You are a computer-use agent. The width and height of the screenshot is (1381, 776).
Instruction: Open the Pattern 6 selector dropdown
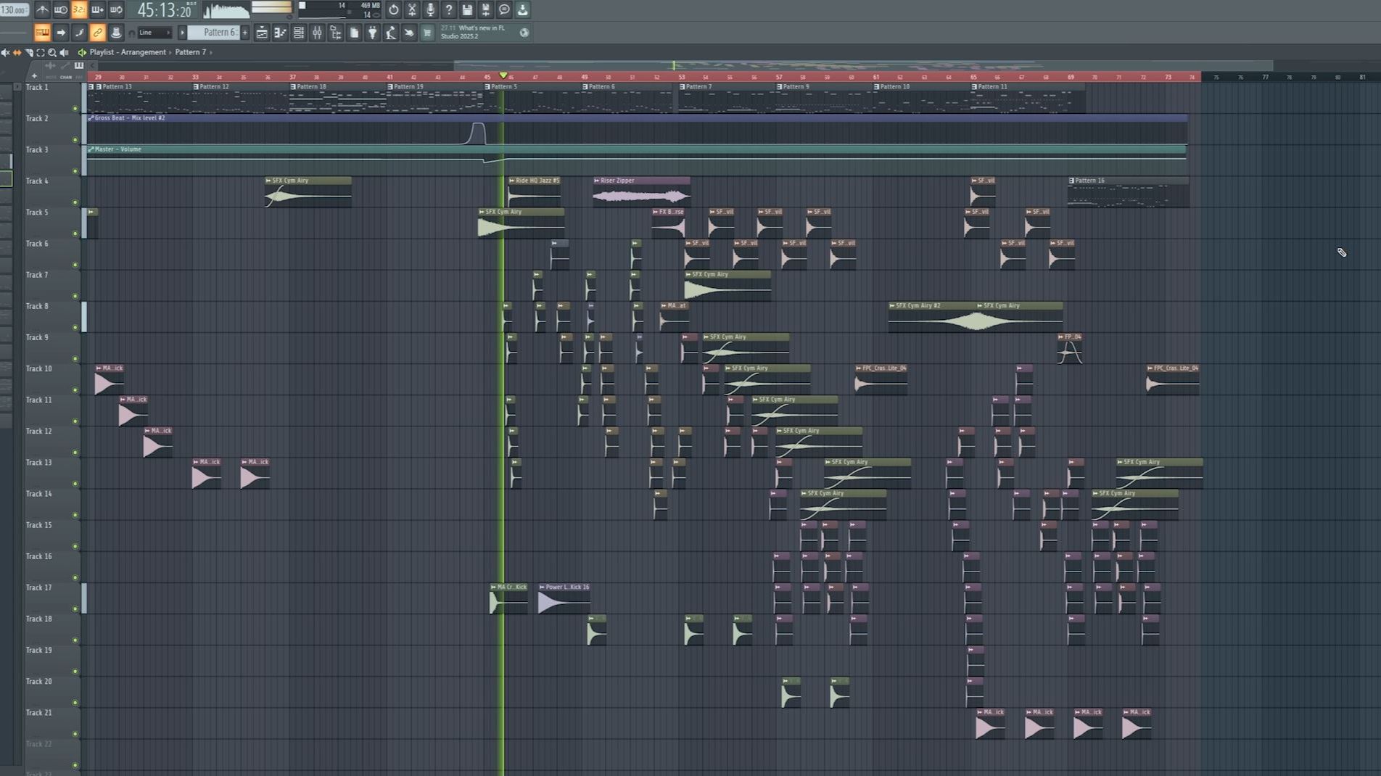tap(215, 33)
